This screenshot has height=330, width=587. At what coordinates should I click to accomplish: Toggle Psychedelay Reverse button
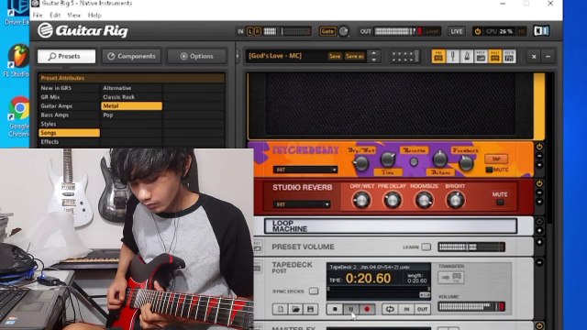(414, 162)
